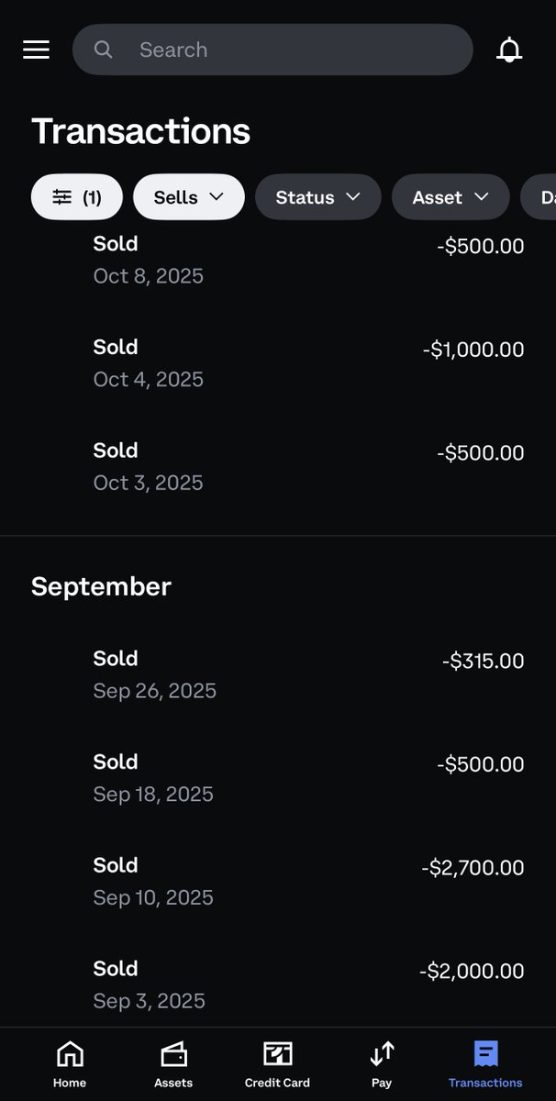Expand the Sells filter dropdown
This screenshot has height=1101, width=556.
(189, 197)
